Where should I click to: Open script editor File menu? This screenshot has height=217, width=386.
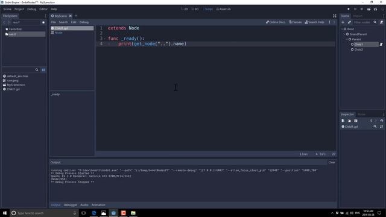point(54,22)
